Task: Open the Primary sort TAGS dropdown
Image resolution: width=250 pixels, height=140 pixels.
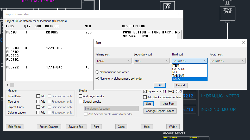Action: tap(113, 61)
